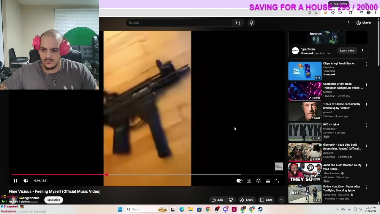
Task: Subscribe to the channel
Action: point(53,200)
